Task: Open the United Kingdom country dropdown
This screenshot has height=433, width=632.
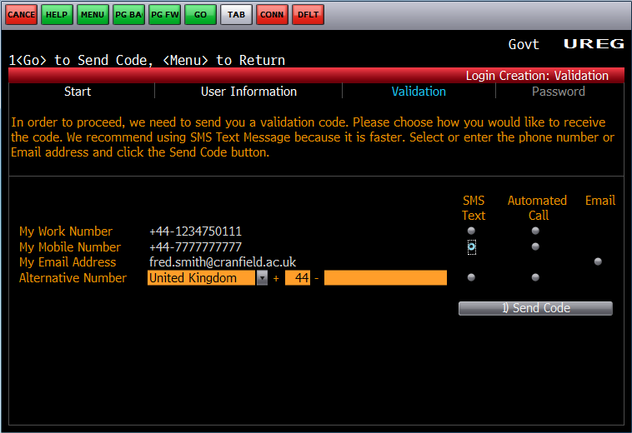Action: [262, 278]
